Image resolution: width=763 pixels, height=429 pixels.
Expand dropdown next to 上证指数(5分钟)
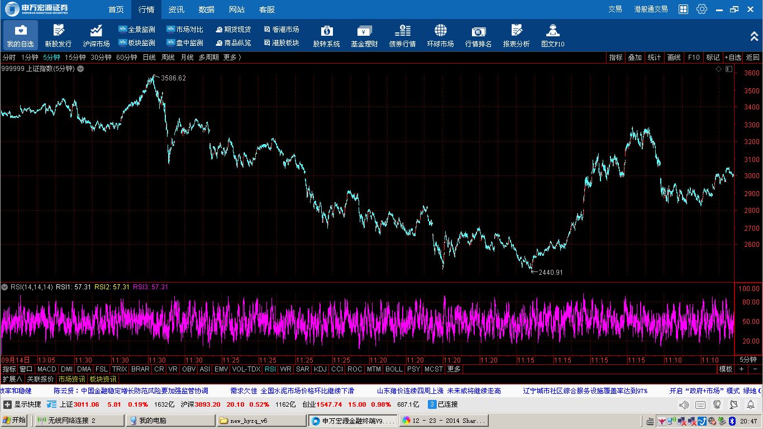click(80, 69)
